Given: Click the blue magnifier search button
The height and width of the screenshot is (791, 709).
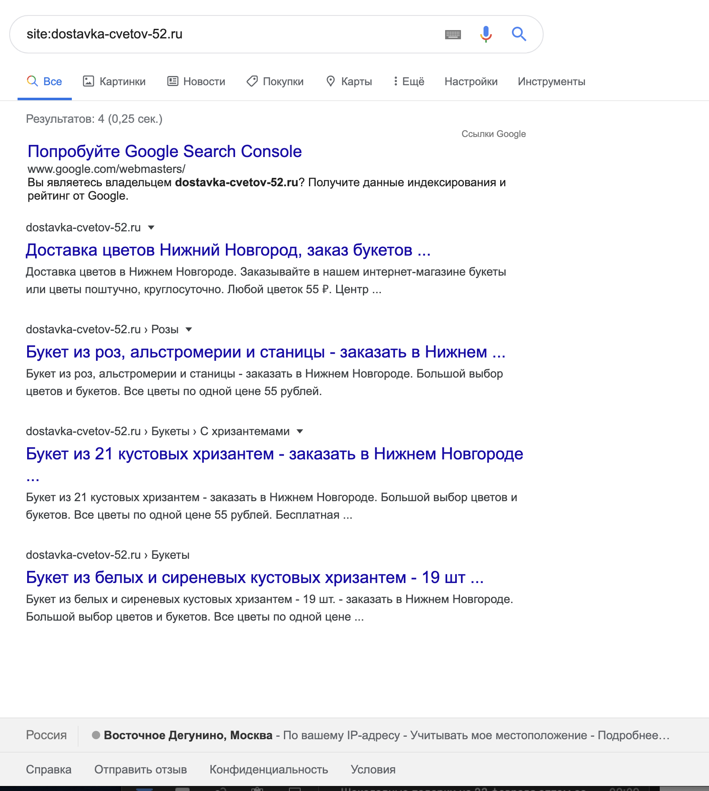Looking at the screenshot, I should click(x=519, y=34).
